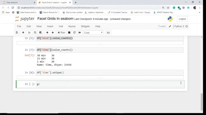Click the In [7] value_counts code cell

(x=110, y=50)
